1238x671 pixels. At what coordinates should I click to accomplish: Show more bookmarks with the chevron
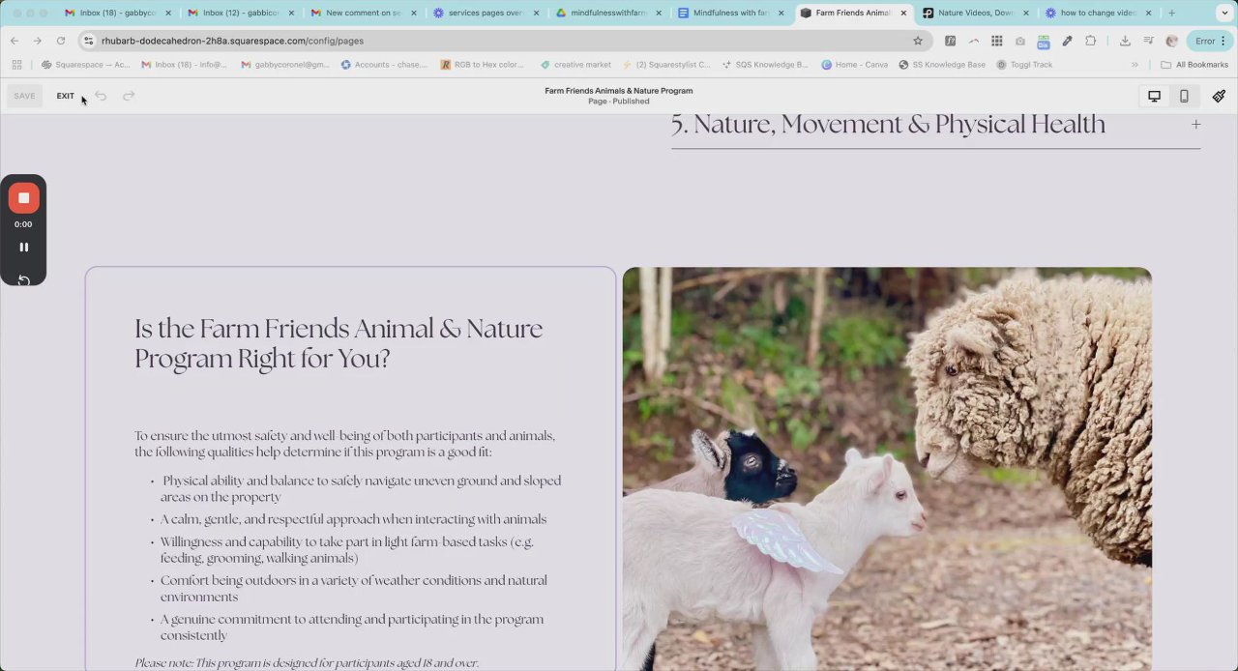(x=1135, y=65)
